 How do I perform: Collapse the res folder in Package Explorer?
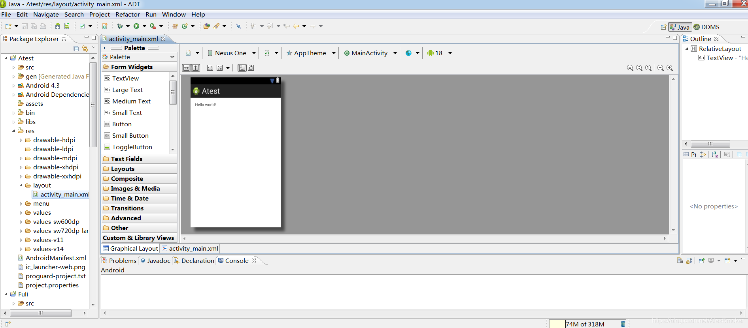13,131
